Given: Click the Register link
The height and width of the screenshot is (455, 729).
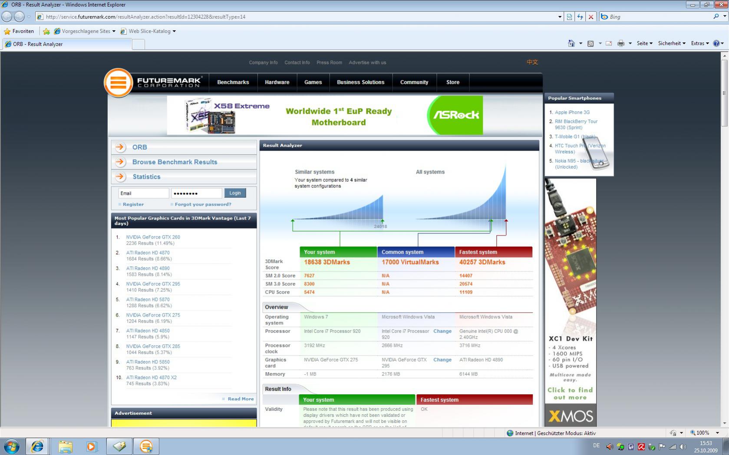Looking at the screenshot, I should click(x=133, y=204).
